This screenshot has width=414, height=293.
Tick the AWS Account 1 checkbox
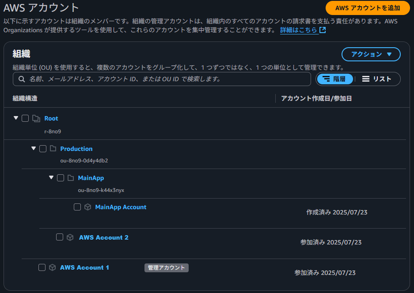coord(42,267)
